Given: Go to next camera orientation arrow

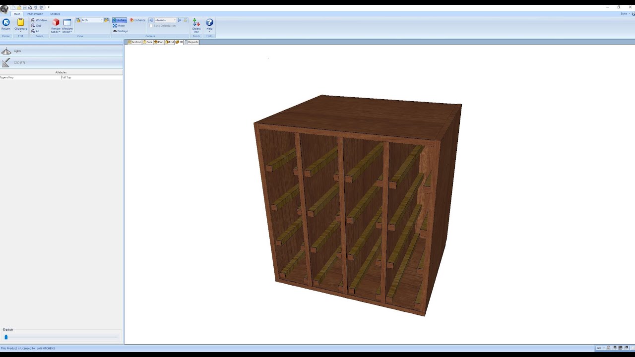Looking at the screenshot, I should (x=180, y=20).
